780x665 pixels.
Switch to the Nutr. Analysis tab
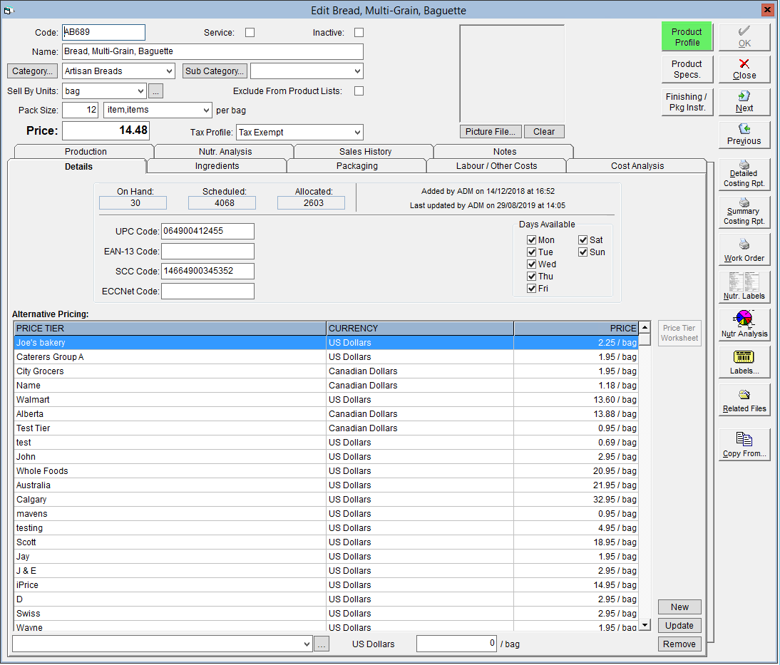(225, 152)
